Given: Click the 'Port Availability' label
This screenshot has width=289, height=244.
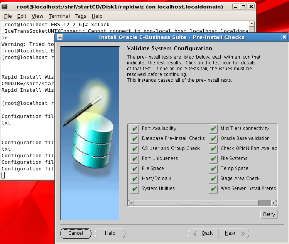Looking at the screenshot, I should click(x=159, y=128).
